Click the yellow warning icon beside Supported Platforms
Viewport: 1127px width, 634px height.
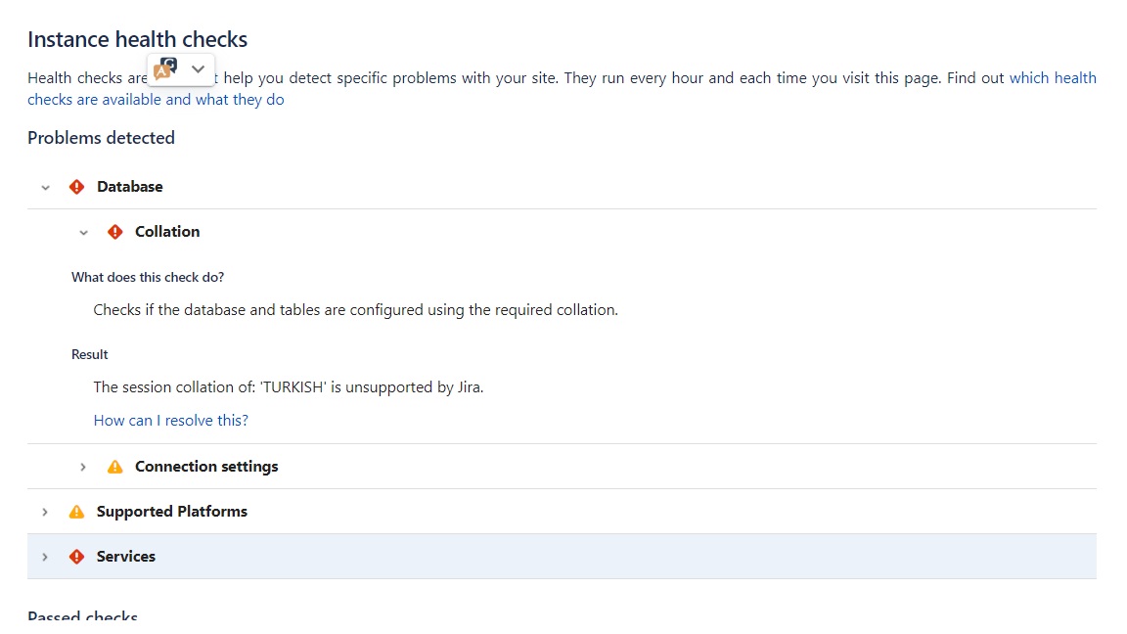77,512
